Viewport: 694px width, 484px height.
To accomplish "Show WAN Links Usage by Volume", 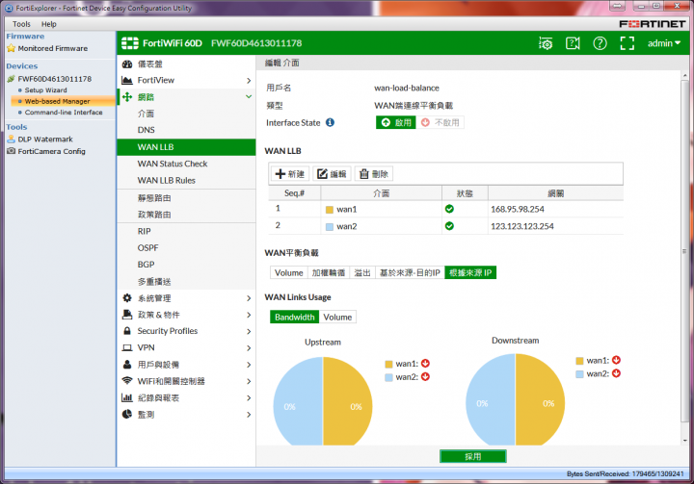I will [337, 317].
